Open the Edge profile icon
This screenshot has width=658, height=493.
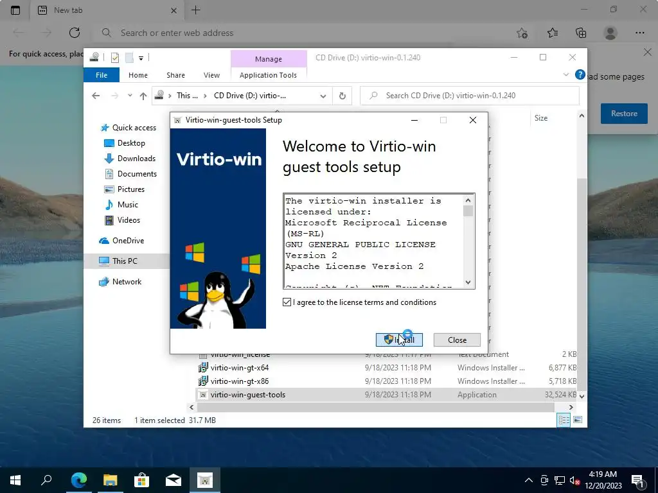pos(610,33)
